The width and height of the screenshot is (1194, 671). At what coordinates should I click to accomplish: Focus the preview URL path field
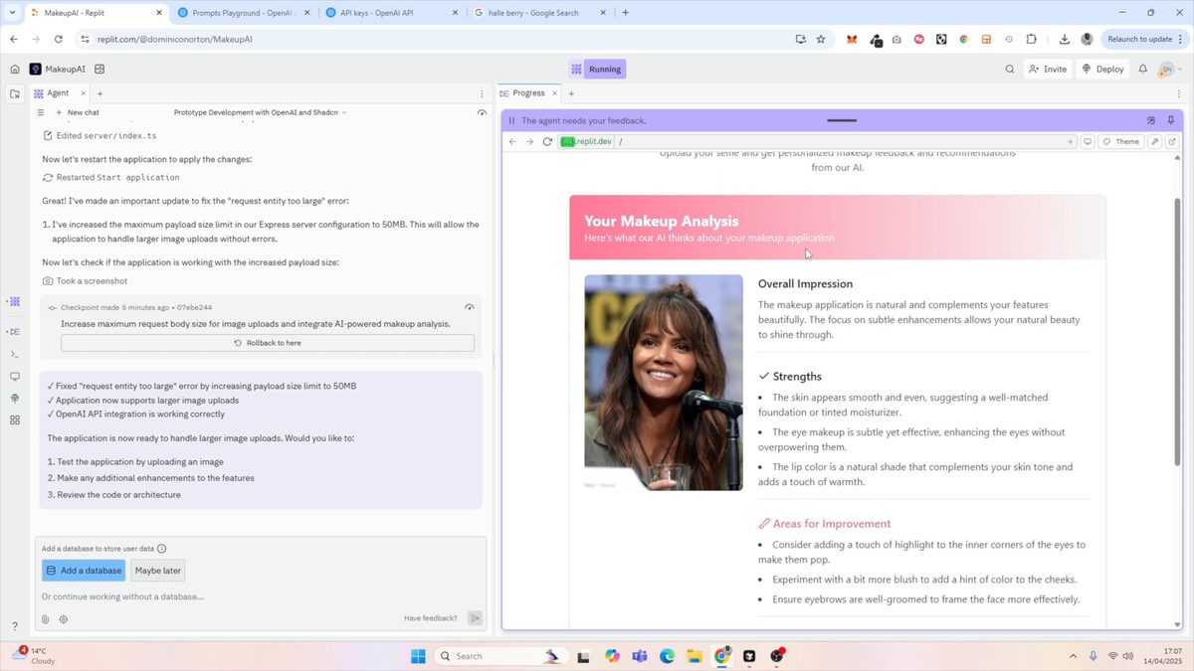pyautogui.click(x=841, y=142)
